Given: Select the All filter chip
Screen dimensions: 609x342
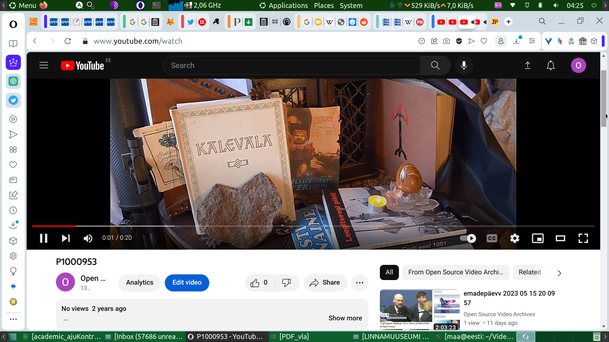Looking at the screenshot, I should pos(389,272).
